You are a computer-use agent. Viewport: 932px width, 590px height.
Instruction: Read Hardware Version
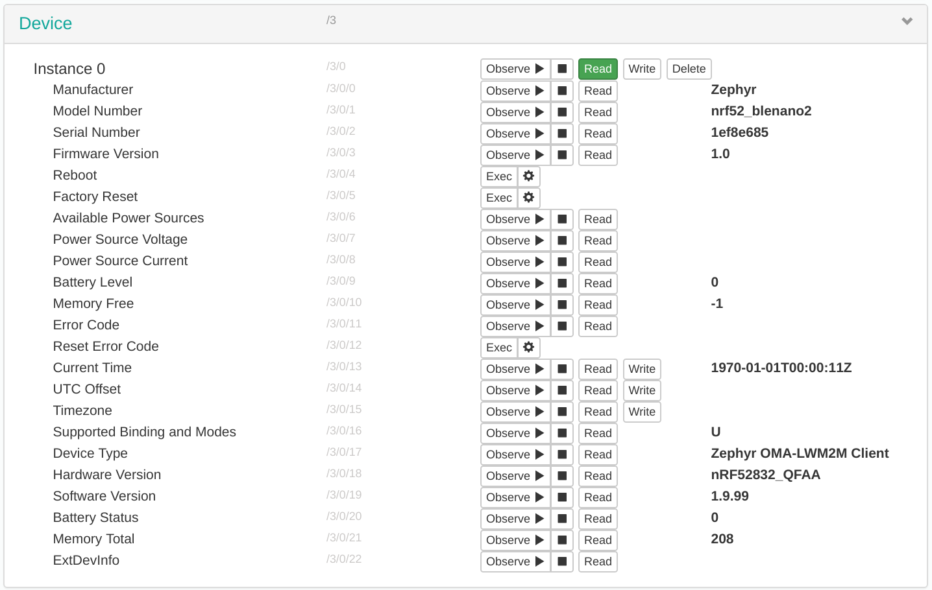coord(598,476)
